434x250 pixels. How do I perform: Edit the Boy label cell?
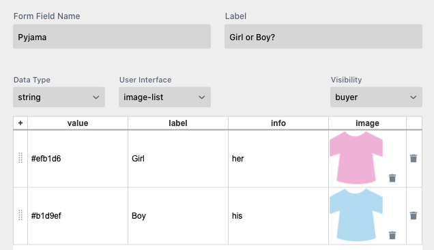click(178, 216)
